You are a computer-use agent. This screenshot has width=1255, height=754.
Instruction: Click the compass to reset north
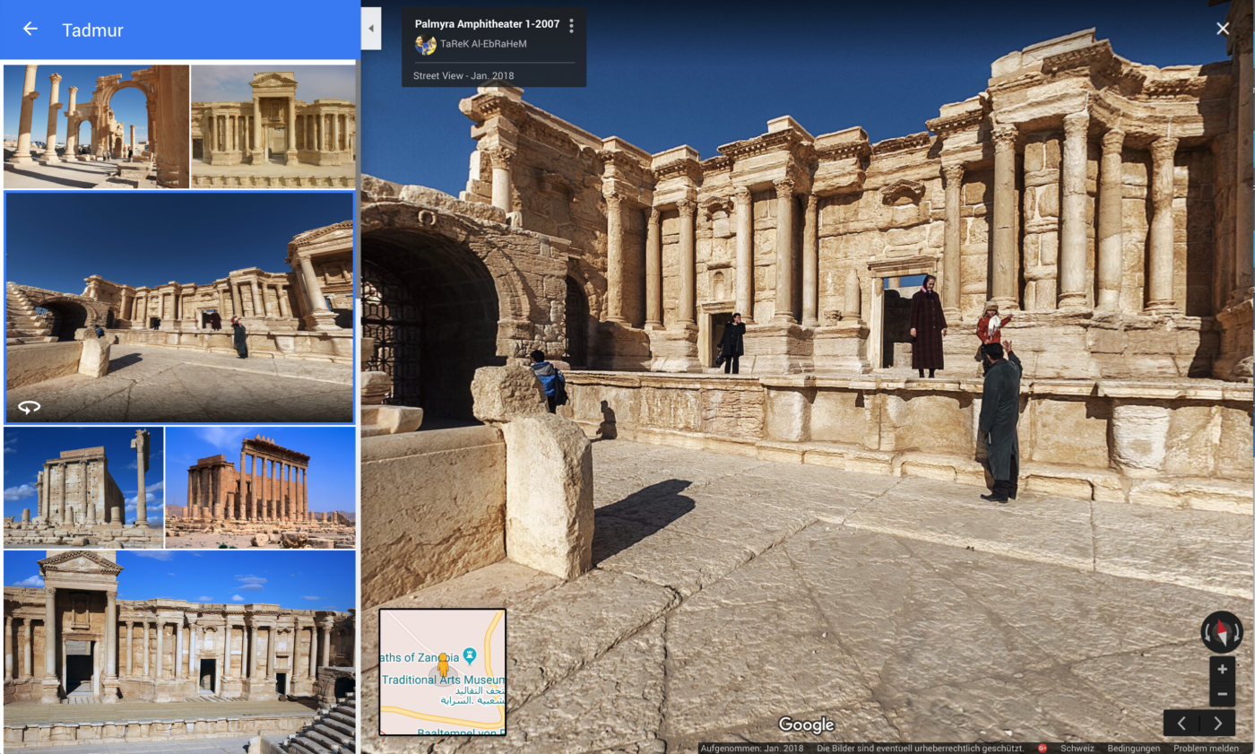pos(1221,632)
